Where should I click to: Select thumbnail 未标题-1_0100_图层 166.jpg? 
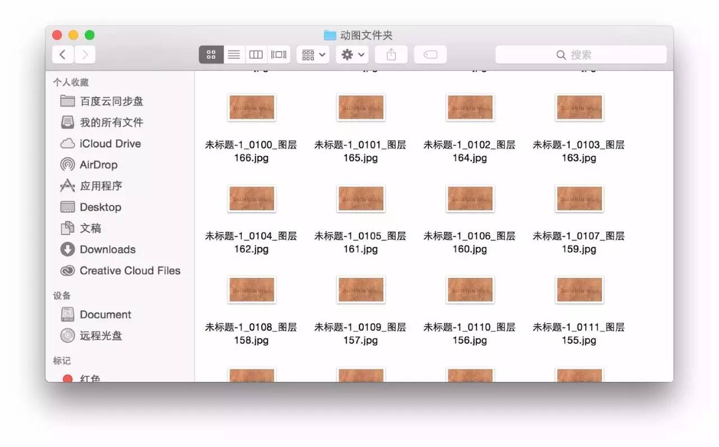pos(251,107)
